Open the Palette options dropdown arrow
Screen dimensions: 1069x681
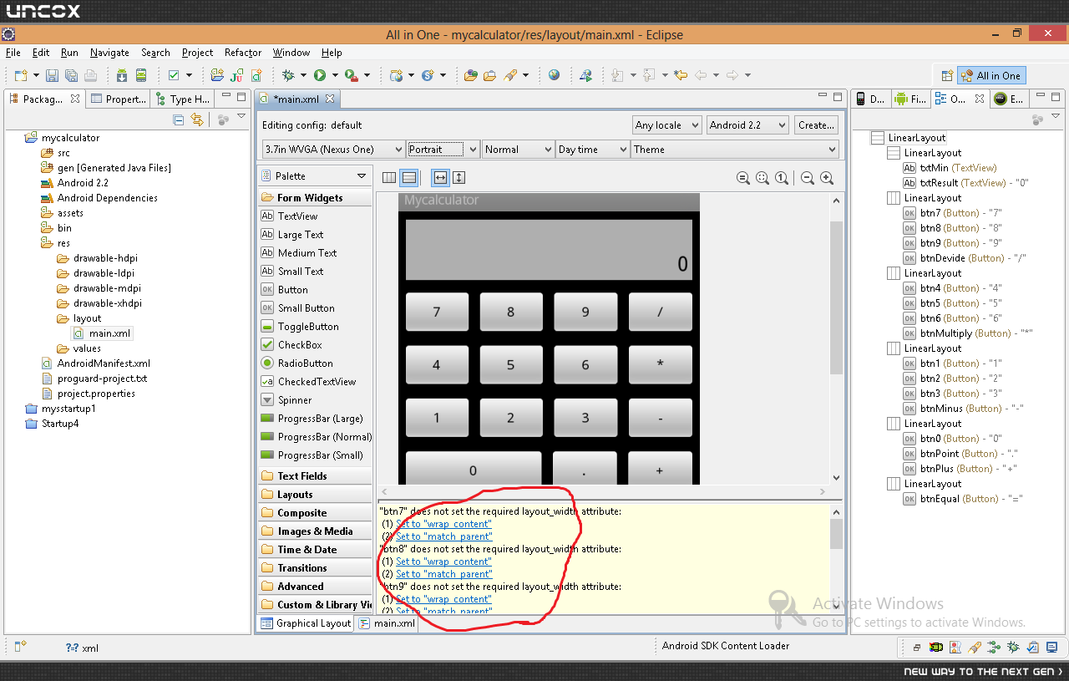point(362,176)
